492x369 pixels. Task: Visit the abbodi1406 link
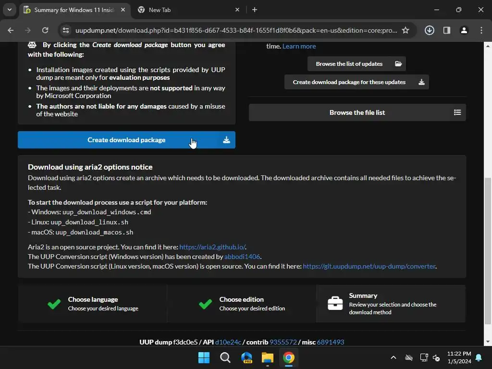(x=242, y=257)
